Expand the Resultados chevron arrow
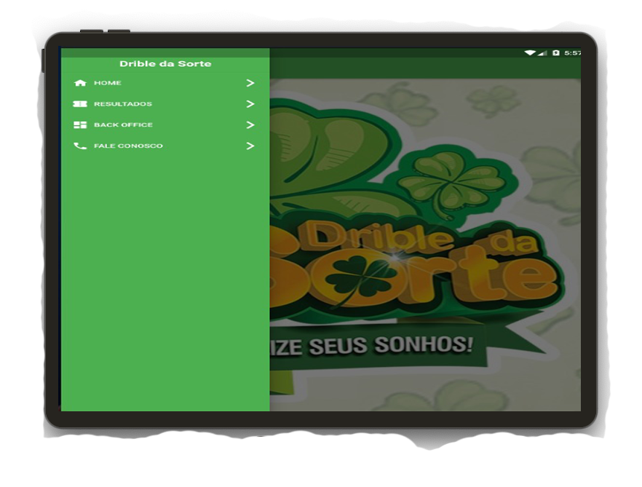Screen dimensions: 642x487 (250, 104)
